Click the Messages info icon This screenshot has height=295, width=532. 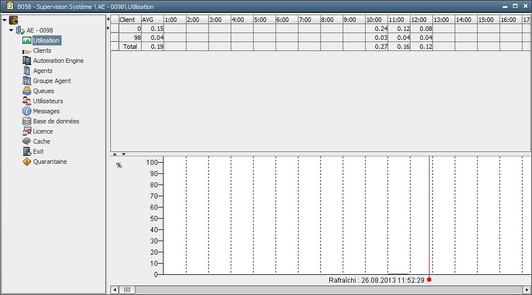point(27,111)
